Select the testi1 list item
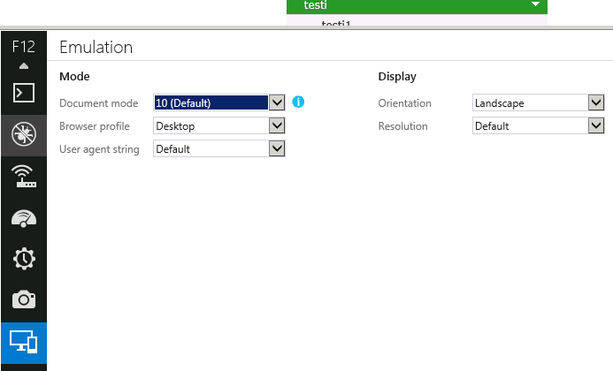 pos(336,24)
